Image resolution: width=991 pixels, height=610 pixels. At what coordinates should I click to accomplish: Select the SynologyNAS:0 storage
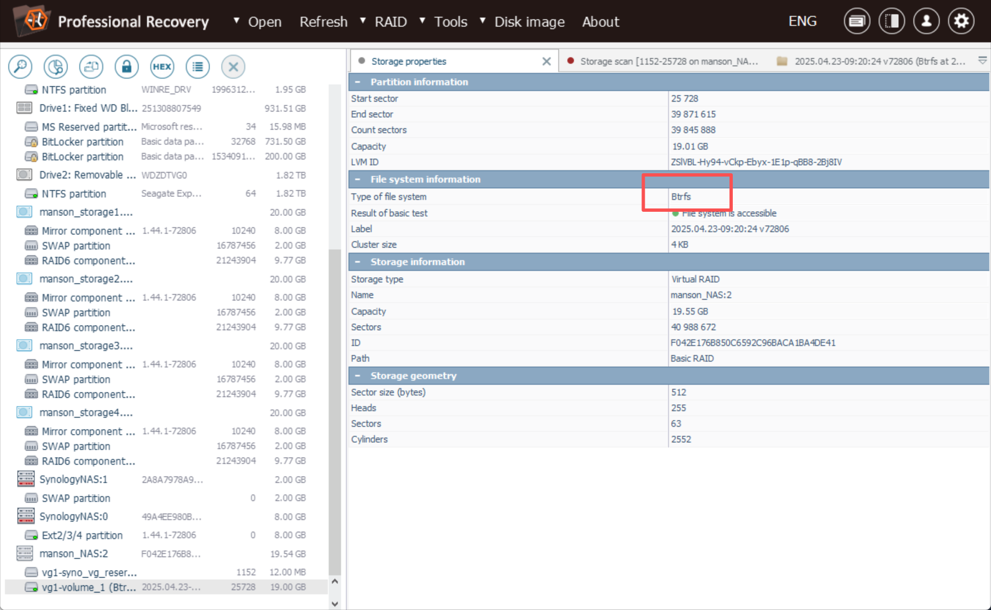pyautogui.click(x=166, y=516)
